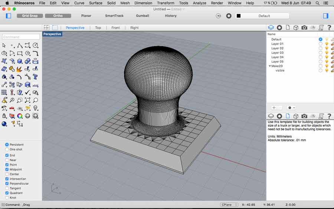Viewport: 334px width, 209px height.
Task: Select the Polygon tool
Action: pos(27,53)
